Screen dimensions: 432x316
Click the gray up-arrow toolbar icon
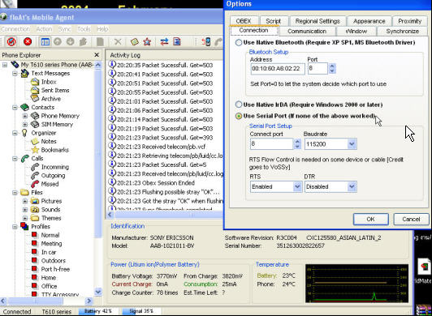pyautogui.click(x=58, y=42)
